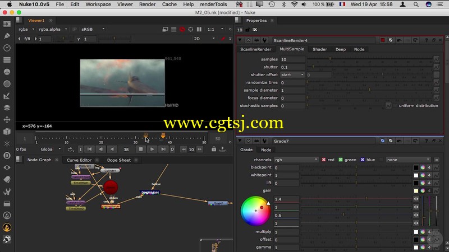Open the Channel nodes stacked-lines icon
Viewport: 449px width, 252px height.
[7, 60]
